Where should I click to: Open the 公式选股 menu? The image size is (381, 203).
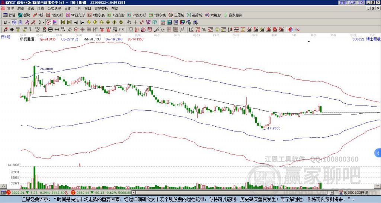click(x=54, y=9)
